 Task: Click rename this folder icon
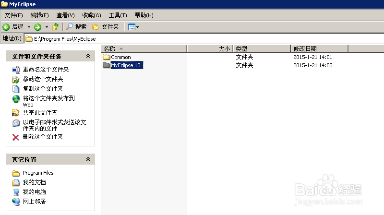pos(16,70)
